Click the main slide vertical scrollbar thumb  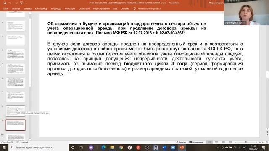[x=267, y=75]
